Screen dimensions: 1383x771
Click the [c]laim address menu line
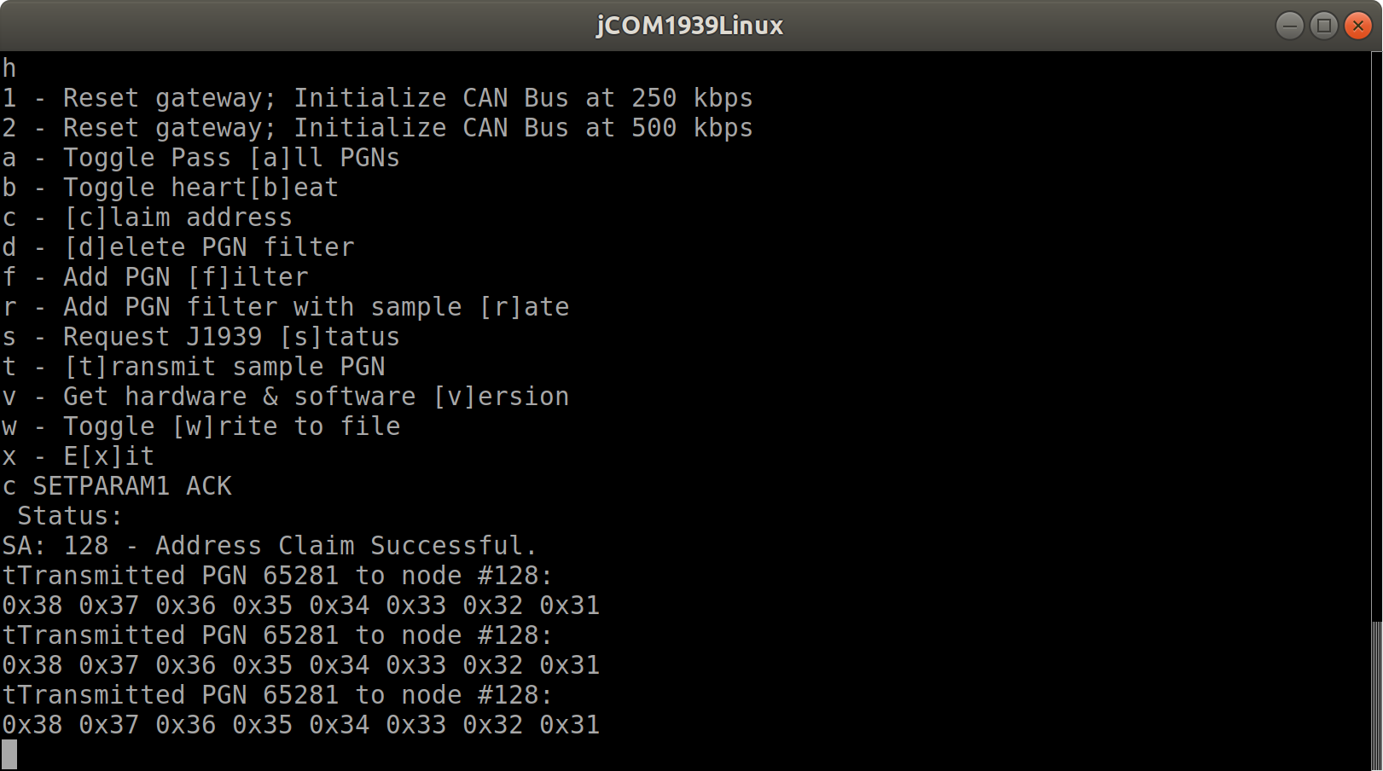click(147, 217)
